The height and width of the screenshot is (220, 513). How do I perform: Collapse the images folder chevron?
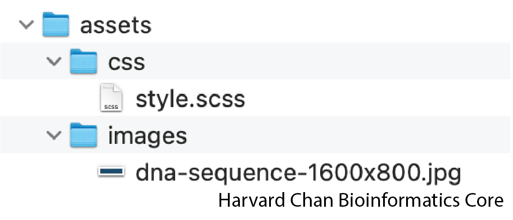54,135
